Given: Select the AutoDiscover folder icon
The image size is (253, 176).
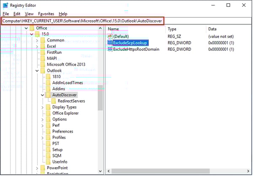Looking at the screenshot, I should tap(48, 95).
